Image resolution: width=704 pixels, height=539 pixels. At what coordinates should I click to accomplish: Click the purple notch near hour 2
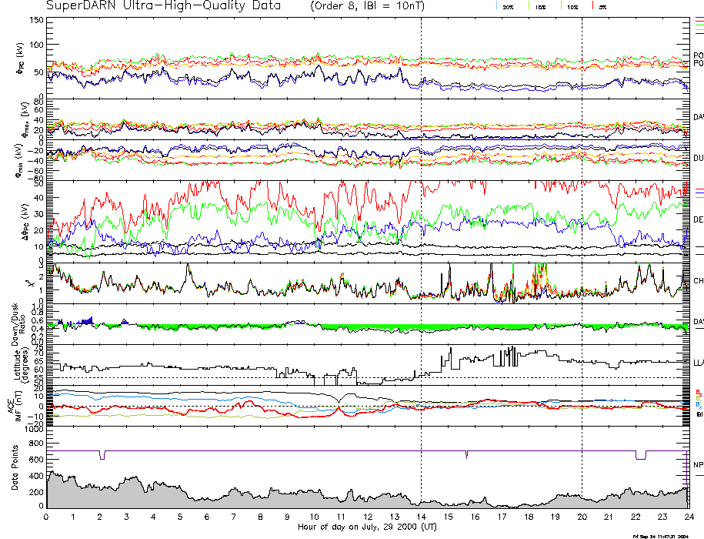point(102,455)
